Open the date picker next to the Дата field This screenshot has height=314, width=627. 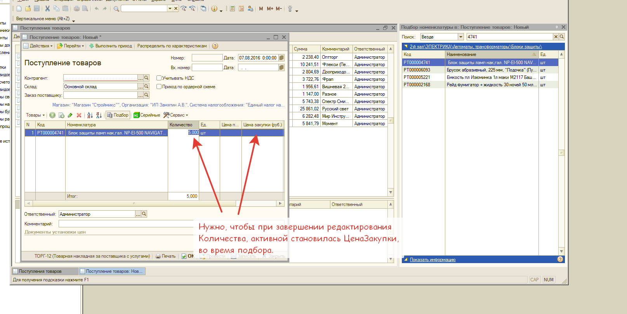coord(281,58)
